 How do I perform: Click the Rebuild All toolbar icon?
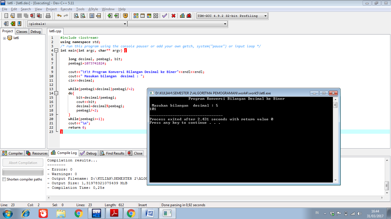[x=156, y=16]
